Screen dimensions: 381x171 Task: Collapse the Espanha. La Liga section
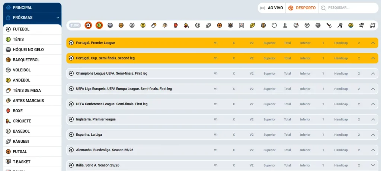click(373, 135)
